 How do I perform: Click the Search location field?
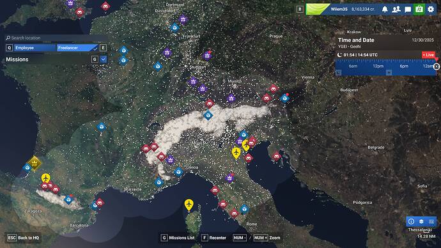56,38
